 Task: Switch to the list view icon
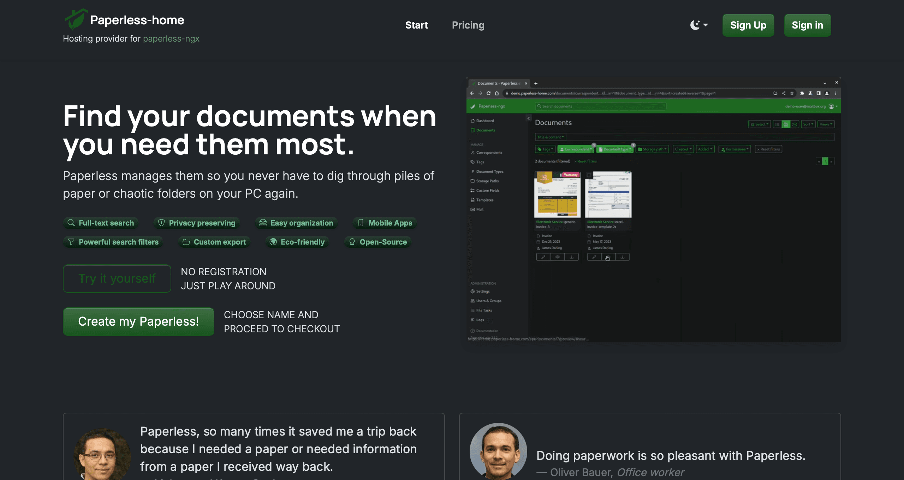(x=777, y=124)
